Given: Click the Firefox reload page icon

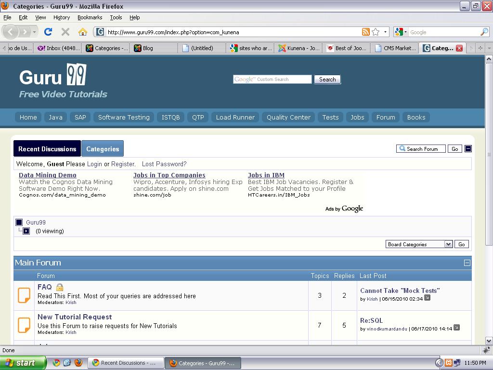Looking at the screenshot, I should pyautogui.click(x=48, y=31).
